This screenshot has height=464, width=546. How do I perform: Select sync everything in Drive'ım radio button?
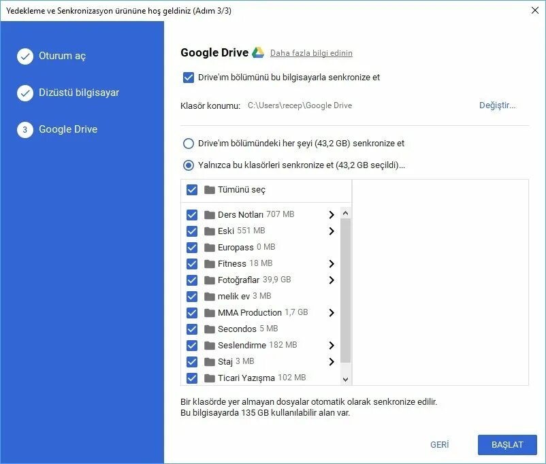click(x=189, y=144)
